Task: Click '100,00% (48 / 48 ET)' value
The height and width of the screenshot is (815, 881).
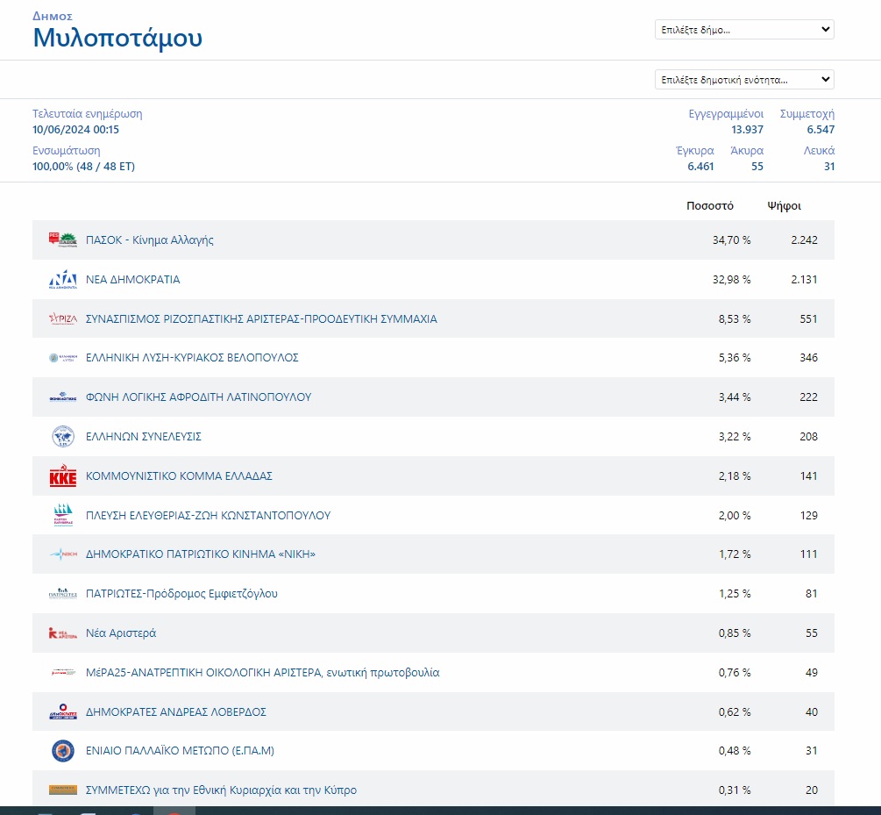Action: point(84,167)
